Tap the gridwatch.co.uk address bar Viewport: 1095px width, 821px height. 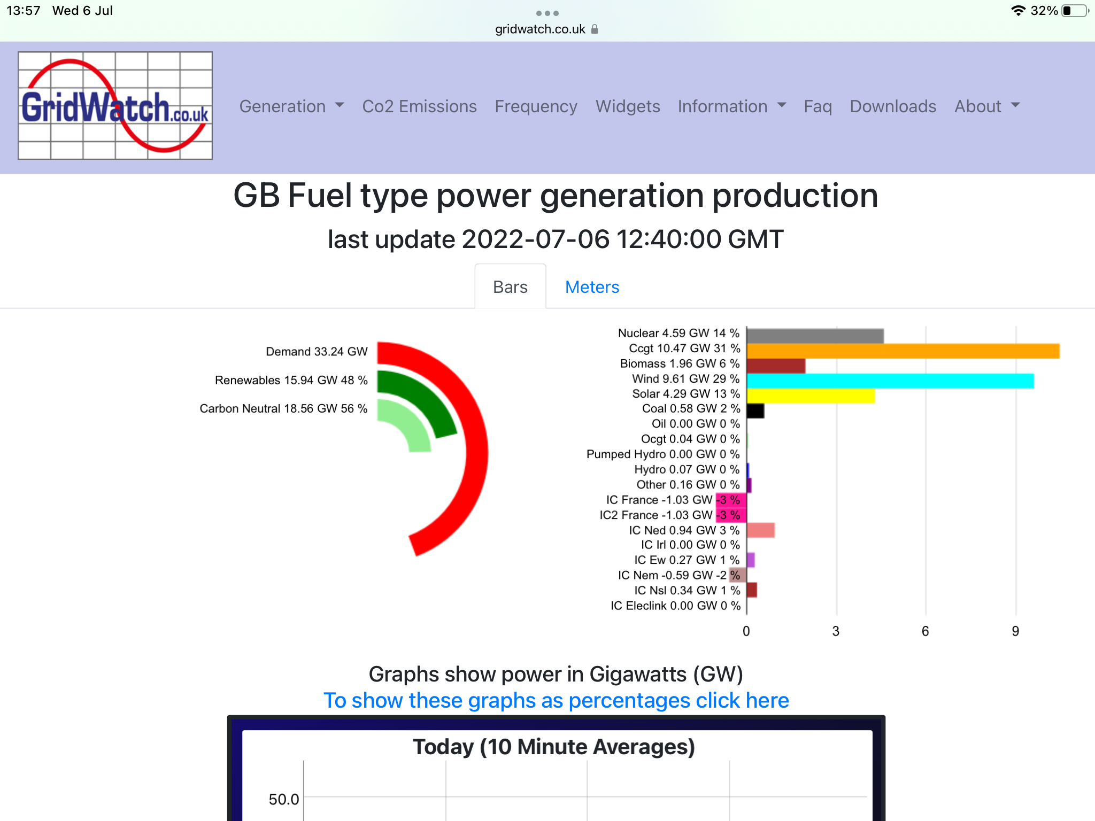540,29
